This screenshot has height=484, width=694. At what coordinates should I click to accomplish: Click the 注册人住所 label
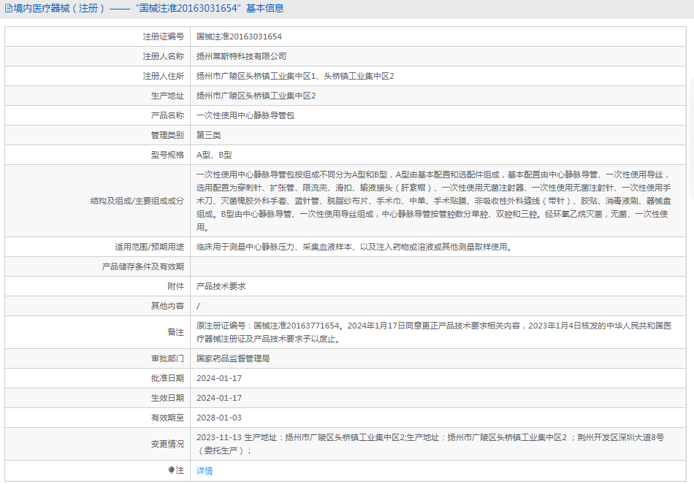(164, 76)
